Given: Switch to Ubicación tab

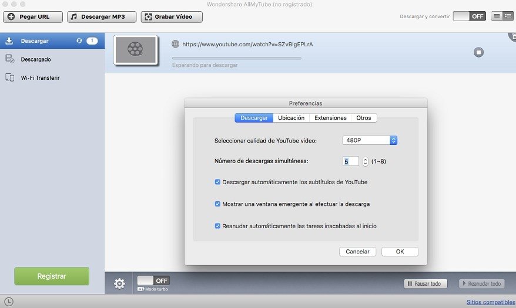Looking at the screenshot, I should pos(291,118).
